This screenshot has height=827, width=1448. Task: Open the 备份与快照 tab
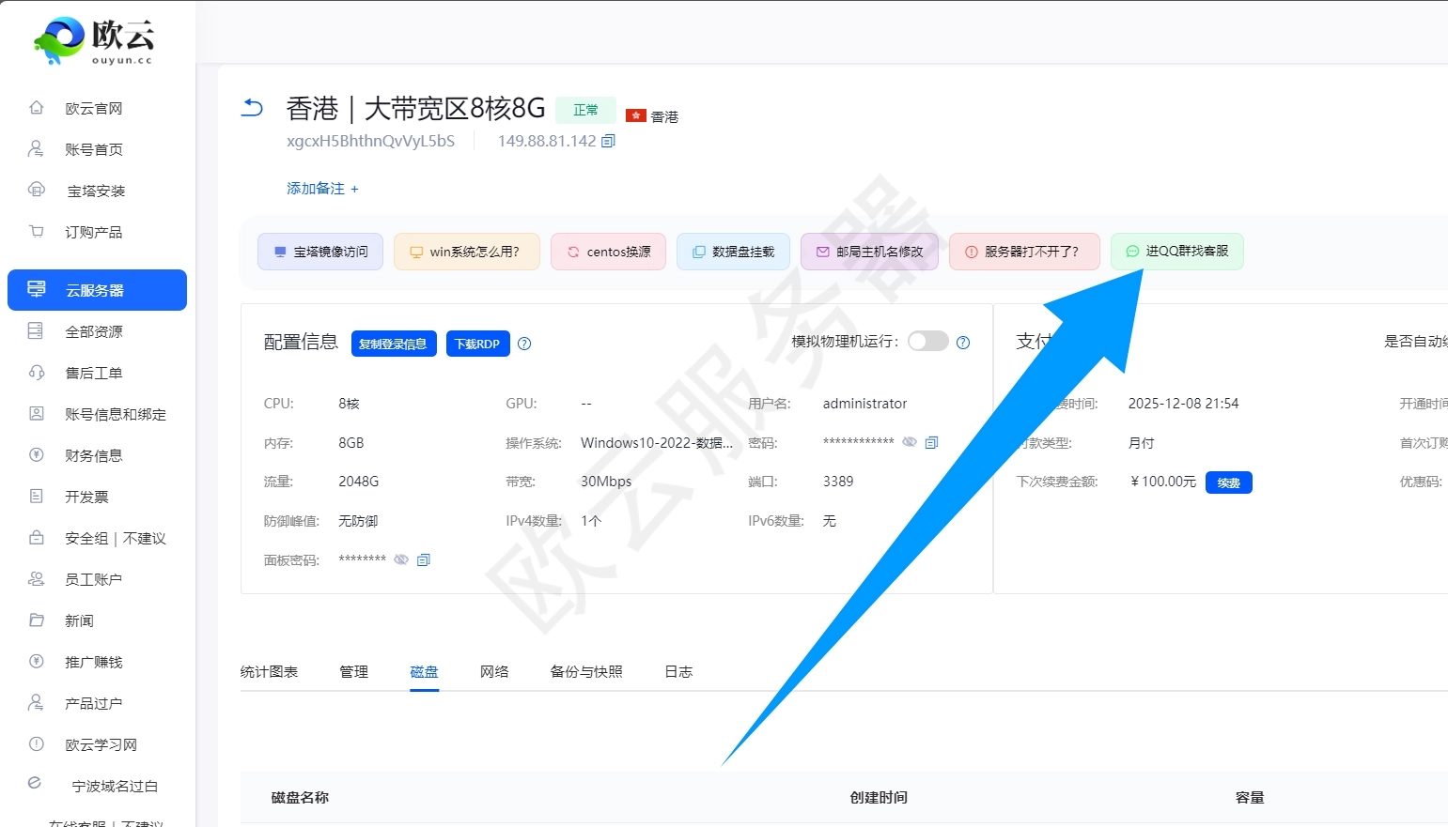click(585, 671)
